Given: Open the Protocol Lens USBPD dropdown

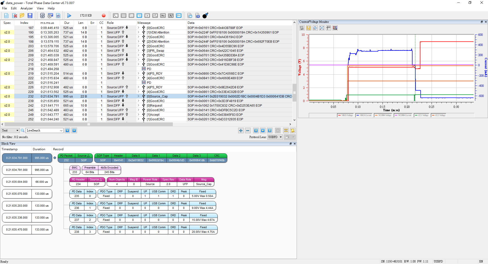Looking at the screenshot, I should [x=275, y=137].
